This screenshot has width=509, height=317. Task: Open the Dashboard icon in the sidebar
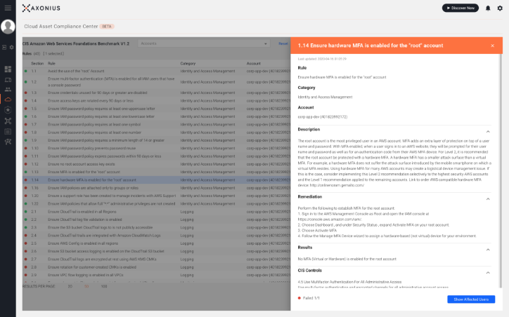8,69
